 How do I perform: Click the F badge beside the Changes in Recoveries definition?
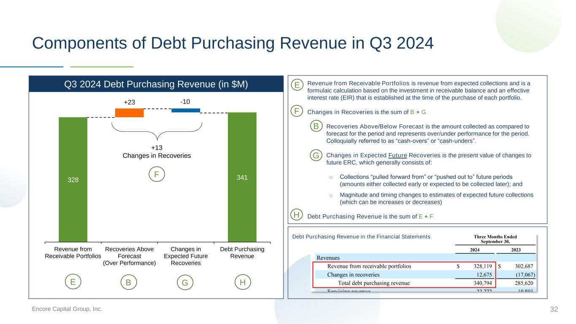pyautogui.click(x=297, y=112)
